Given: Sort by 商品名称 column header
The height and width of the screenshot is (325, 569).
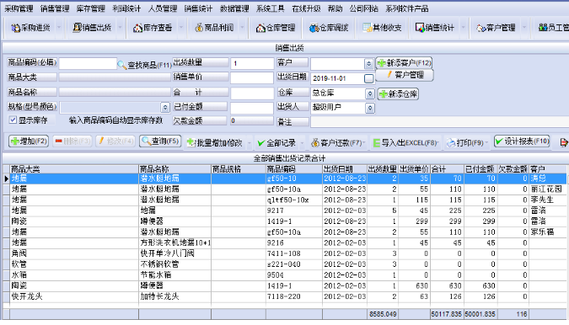Looking at the screenshot, I should click(174, 169).
